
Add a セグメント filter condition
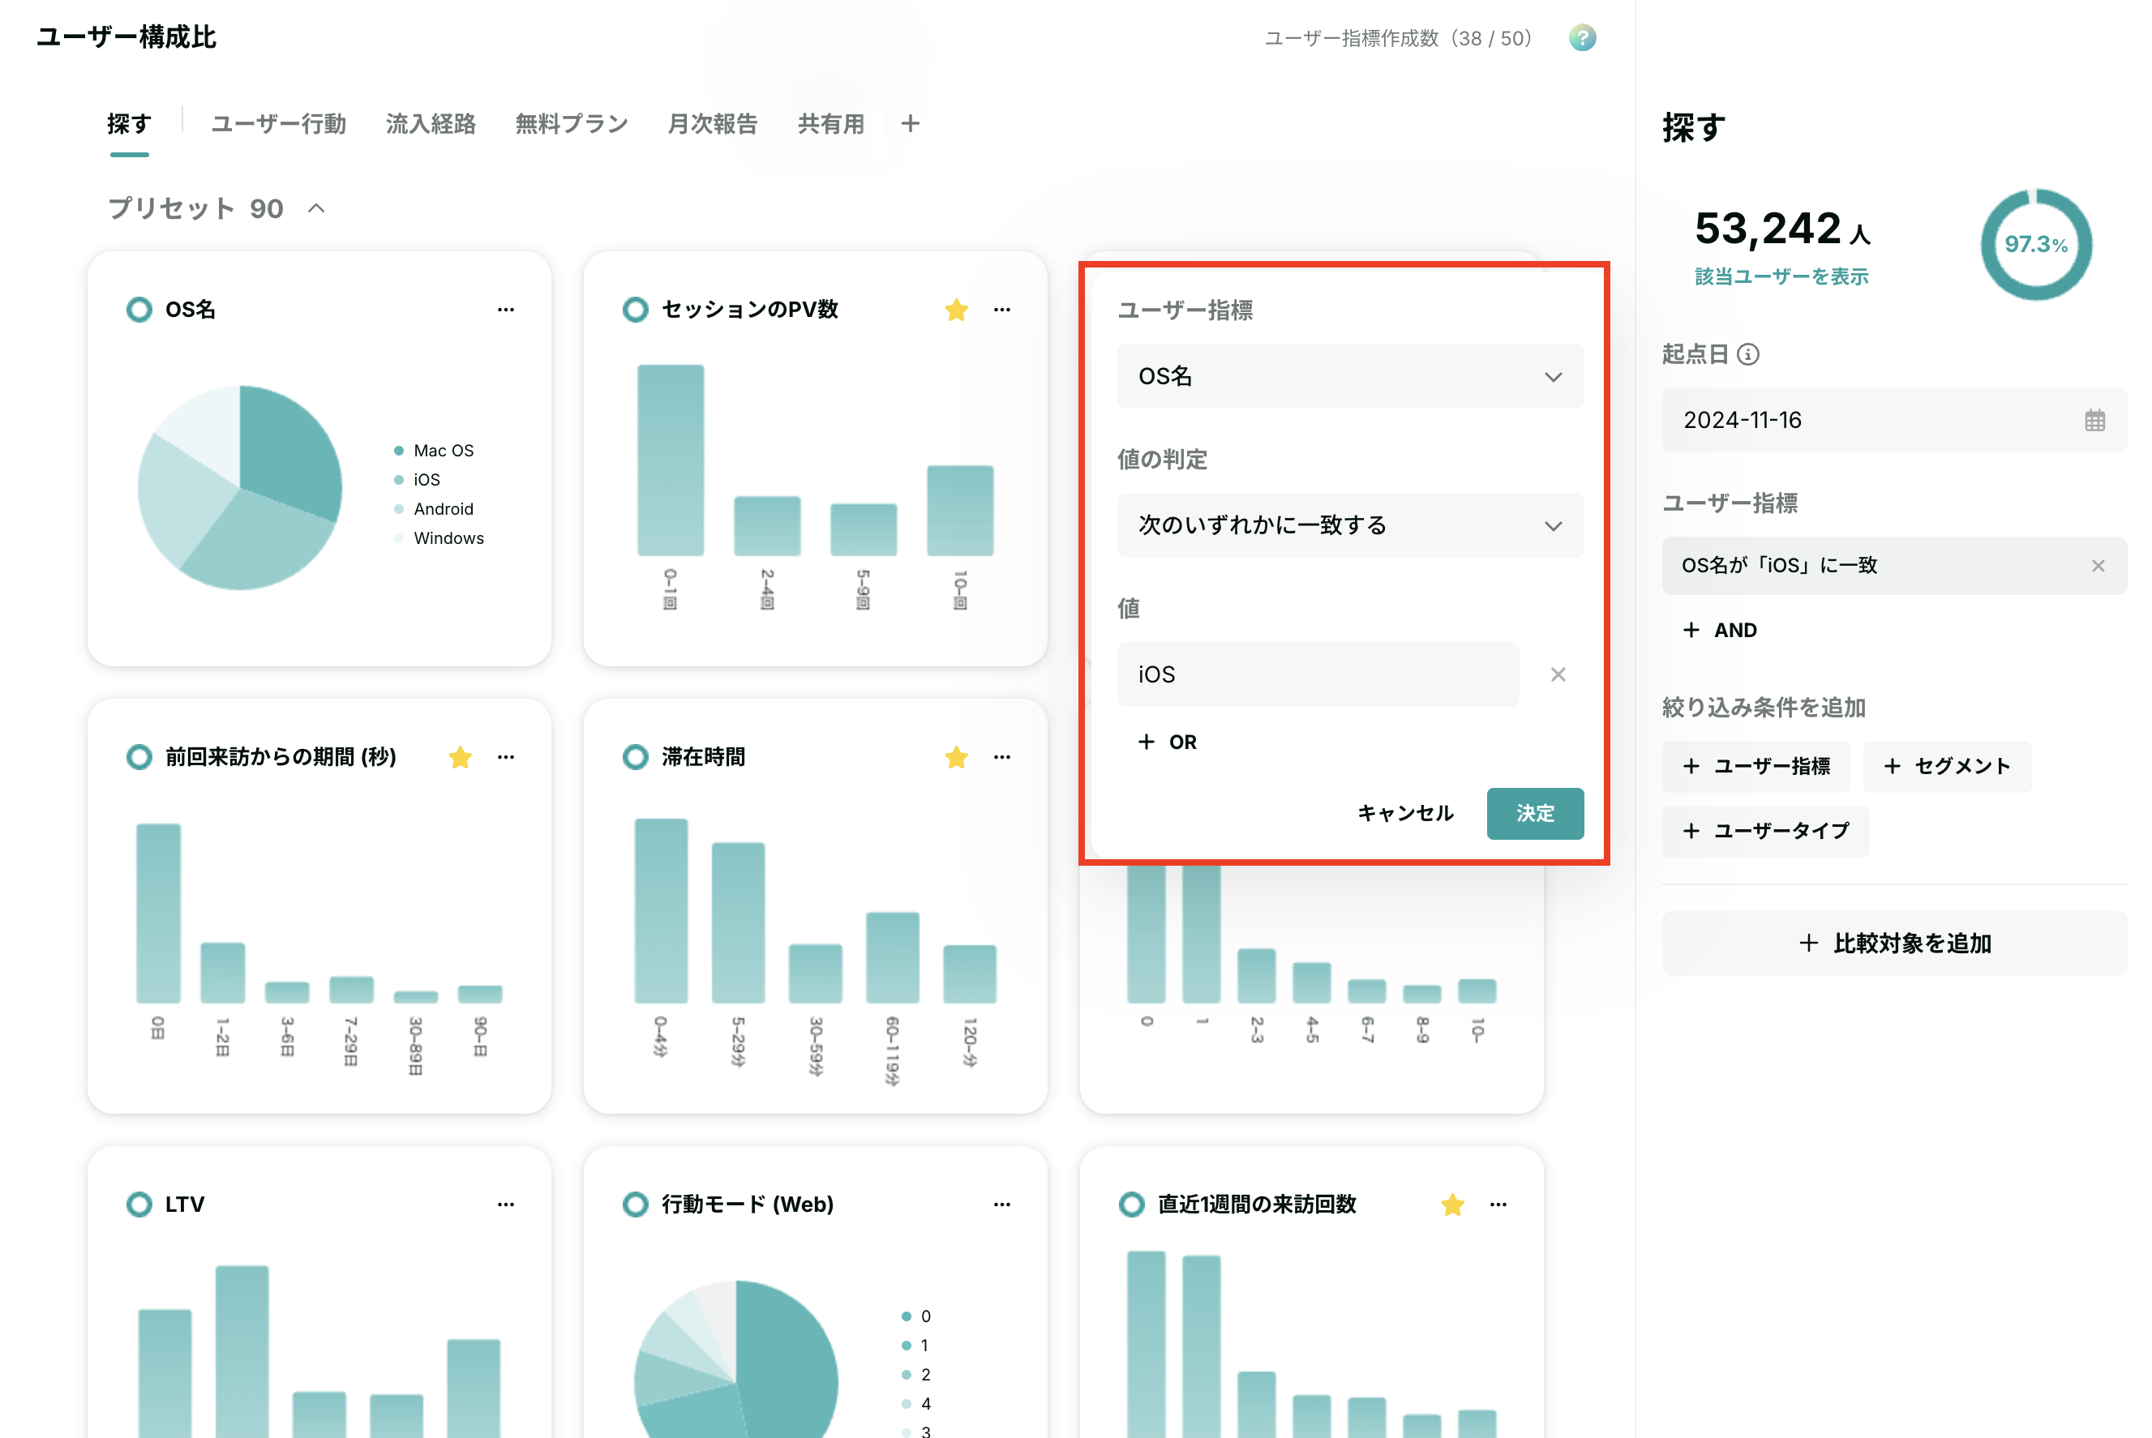(x=1947, y=767)
